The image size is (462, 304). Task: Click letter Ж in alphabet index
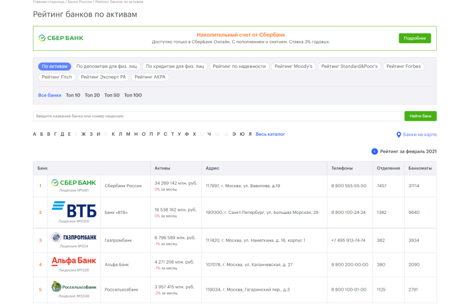pos(84,134)
